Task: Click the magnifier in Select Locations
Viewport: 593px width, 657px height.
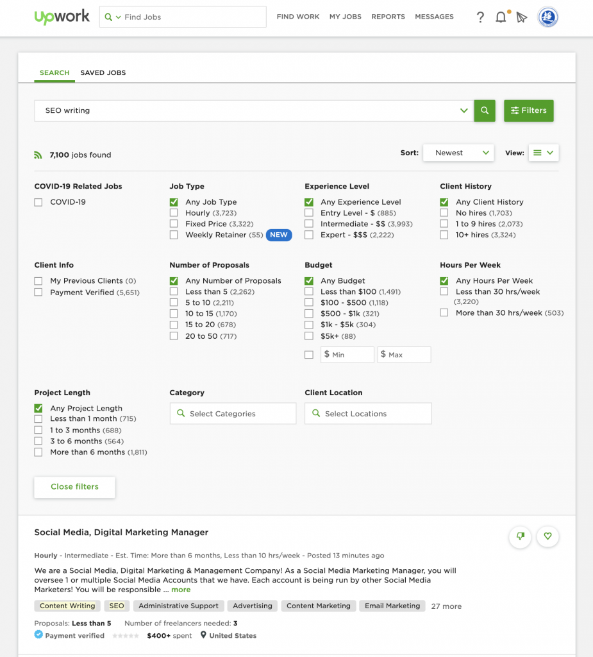Action: (316, 413)
